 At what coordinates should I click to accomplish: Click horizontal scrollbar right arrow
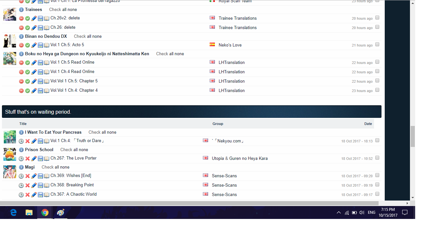pos(407,203)
